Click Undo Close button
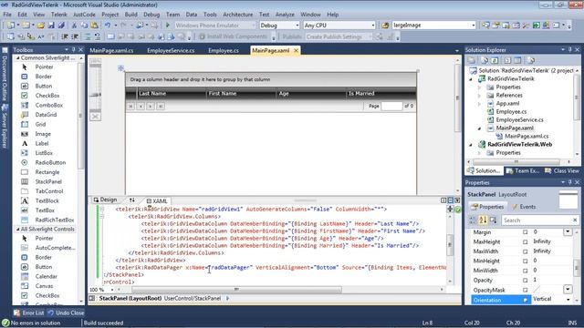The image size is (584, 328). point(67,313)
